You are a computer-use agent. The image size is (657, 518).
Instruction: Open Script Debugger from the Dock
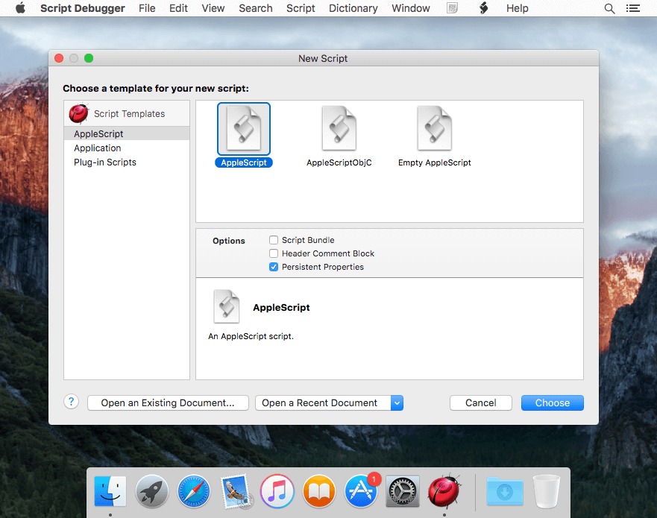tap(444, 491)
